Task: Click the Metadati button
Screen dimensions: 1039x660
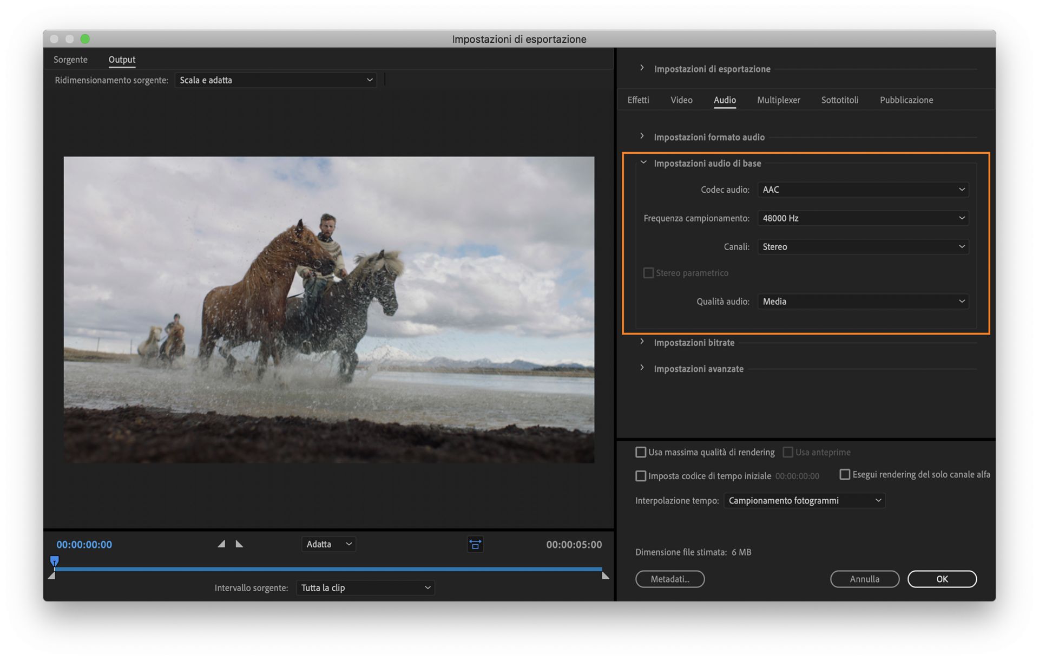Action: tap(669, 579)
